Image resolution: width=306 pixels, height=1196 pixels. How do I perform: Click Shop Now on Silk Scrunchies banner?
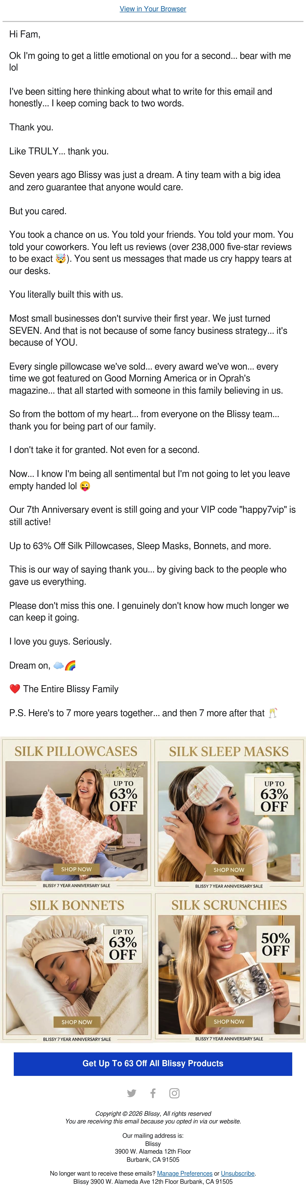click(x=229, y=1021)
